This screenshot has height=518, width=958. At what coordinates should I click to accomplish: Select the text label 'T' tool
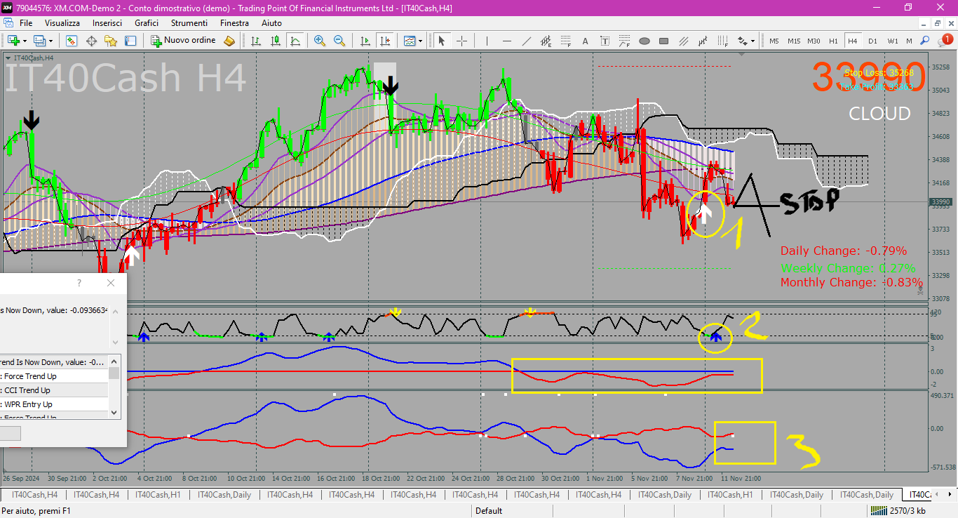pyautogui.click(x=605, y=41)
